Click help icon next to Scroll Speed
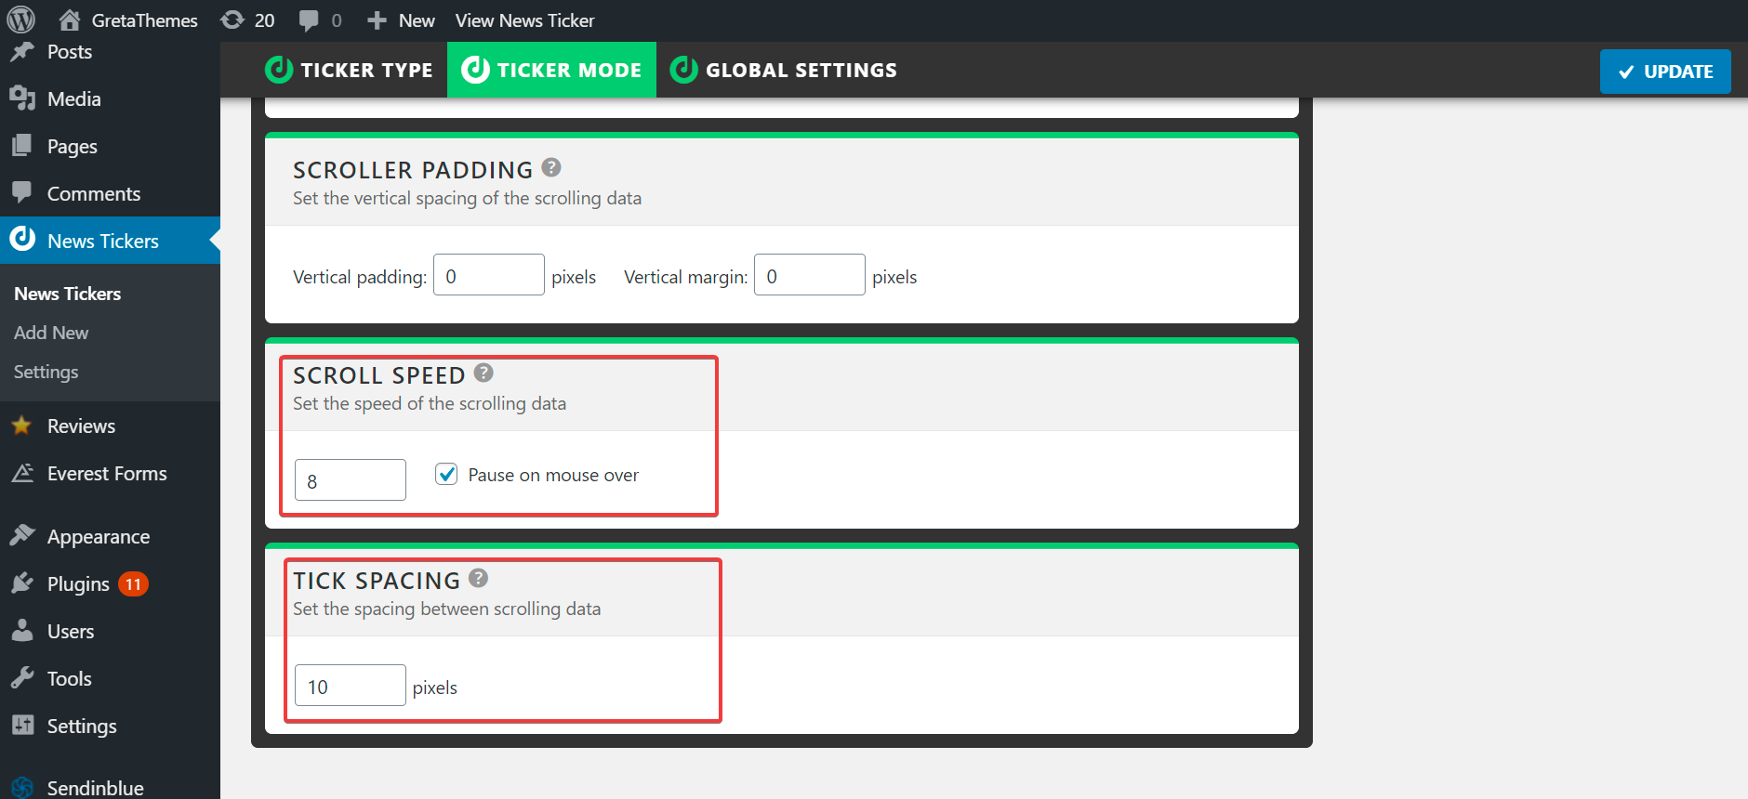Viewport: 1748px width, 799px height. point(483,373)
